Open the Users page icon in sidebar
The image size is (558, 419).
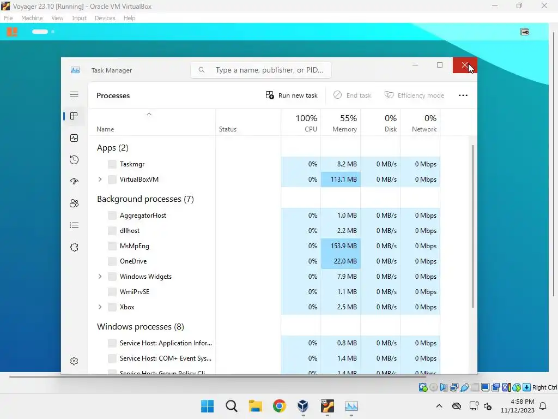[74, 203]
